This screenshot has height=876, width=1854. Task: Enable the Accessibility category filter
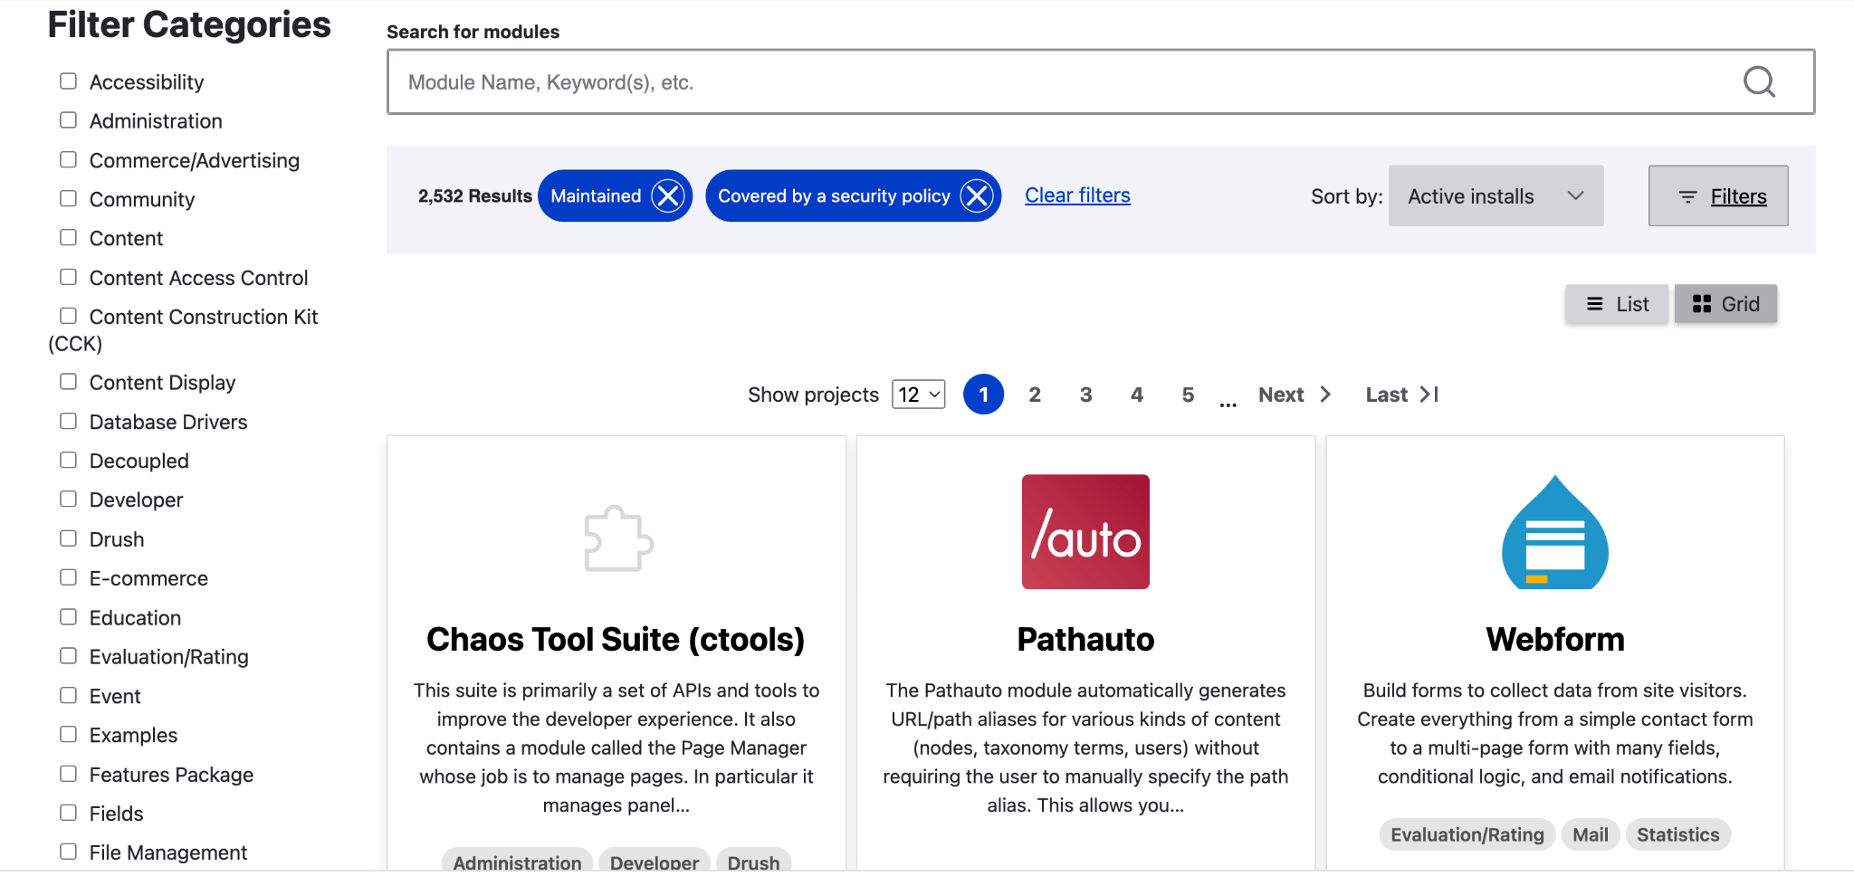68,81
